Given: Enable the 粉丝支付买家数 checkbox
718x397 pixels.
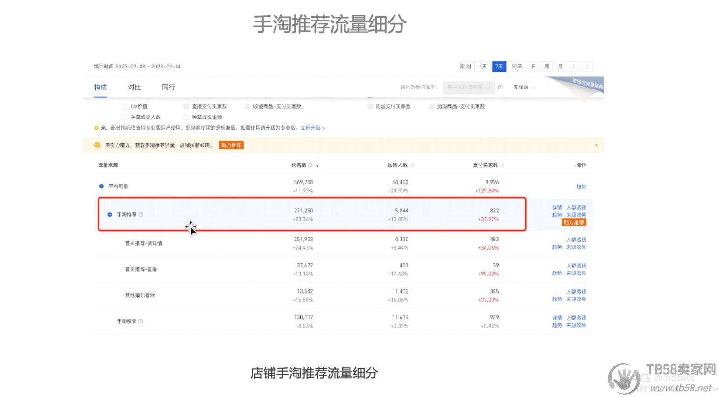Looking at the screenshot, I should (x=370, y=107).
